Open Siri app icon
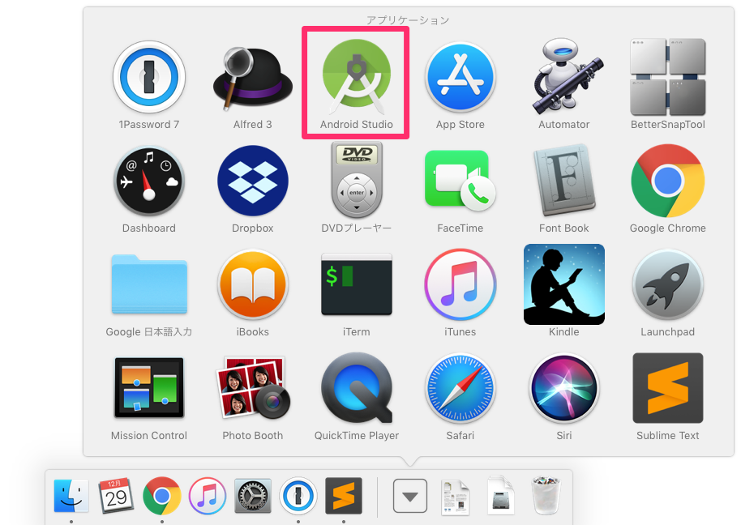 563,388
